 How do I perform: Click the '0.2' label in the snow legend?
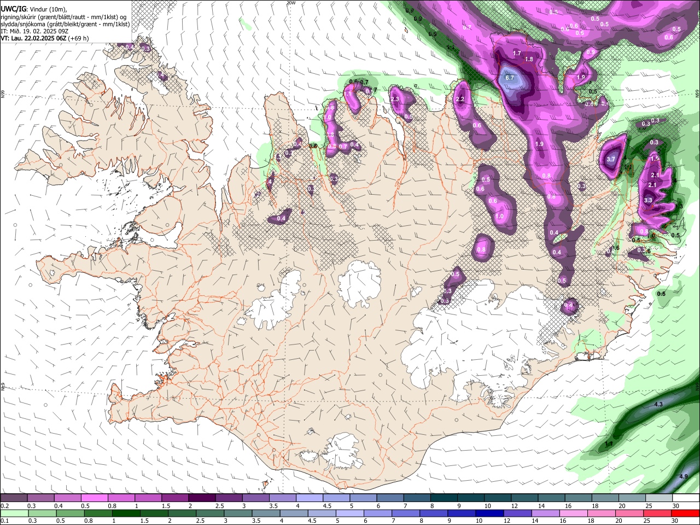pyautogui.click(x=4, y=506)
